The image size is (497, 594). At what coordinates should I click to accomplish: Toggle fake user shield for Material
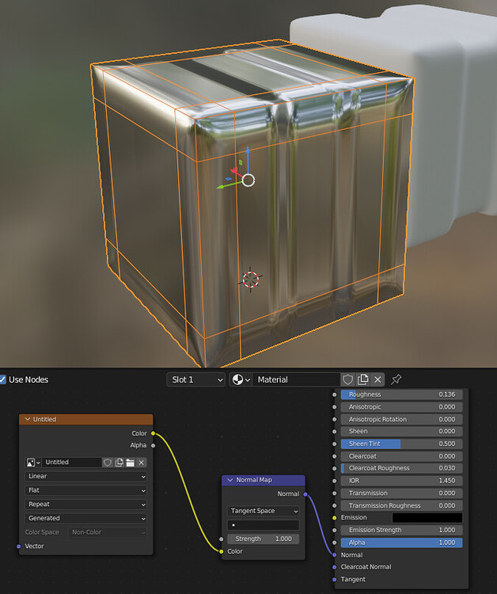tap(348, 379)
